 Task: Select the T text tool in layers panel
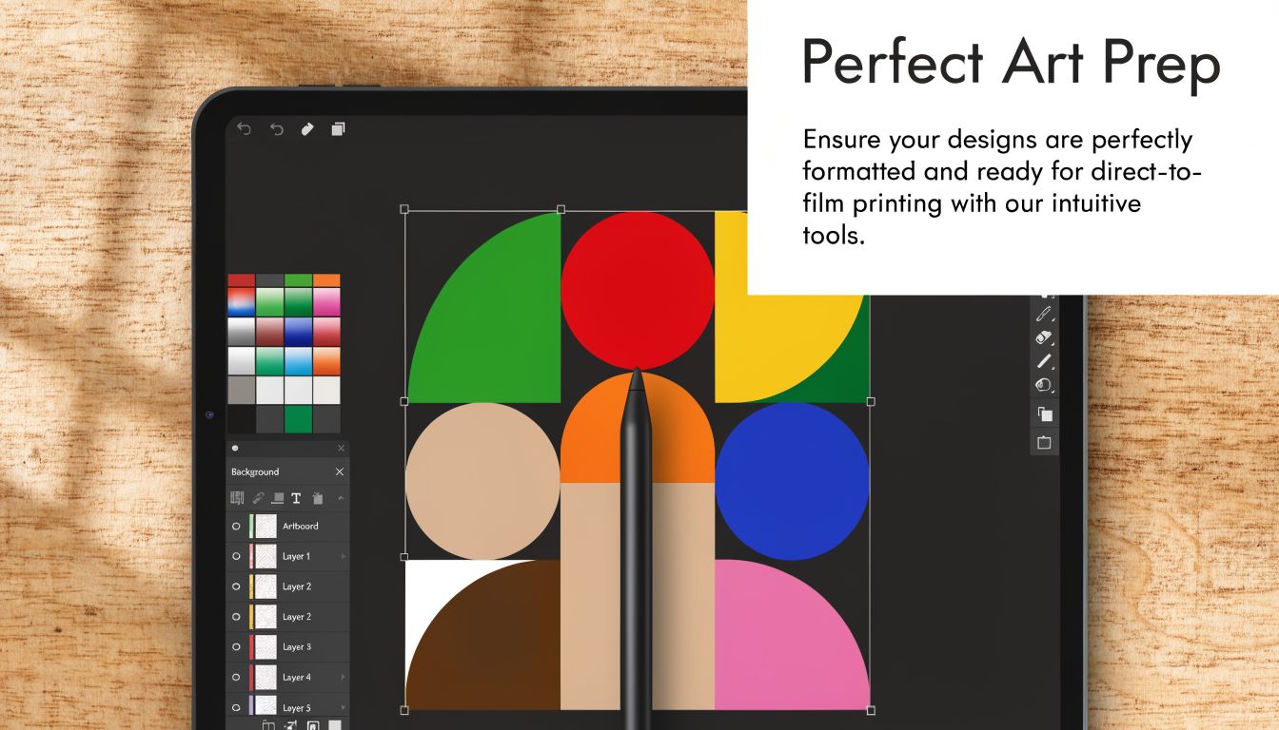(296, 498)
